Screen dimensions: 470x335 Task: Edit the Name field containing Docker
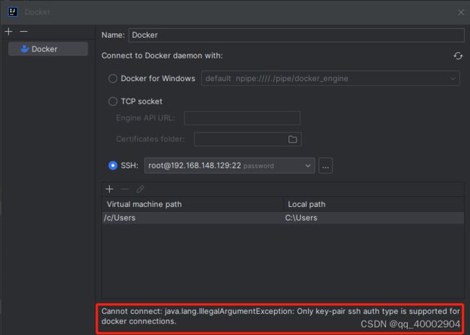click(x=296, y=35)
